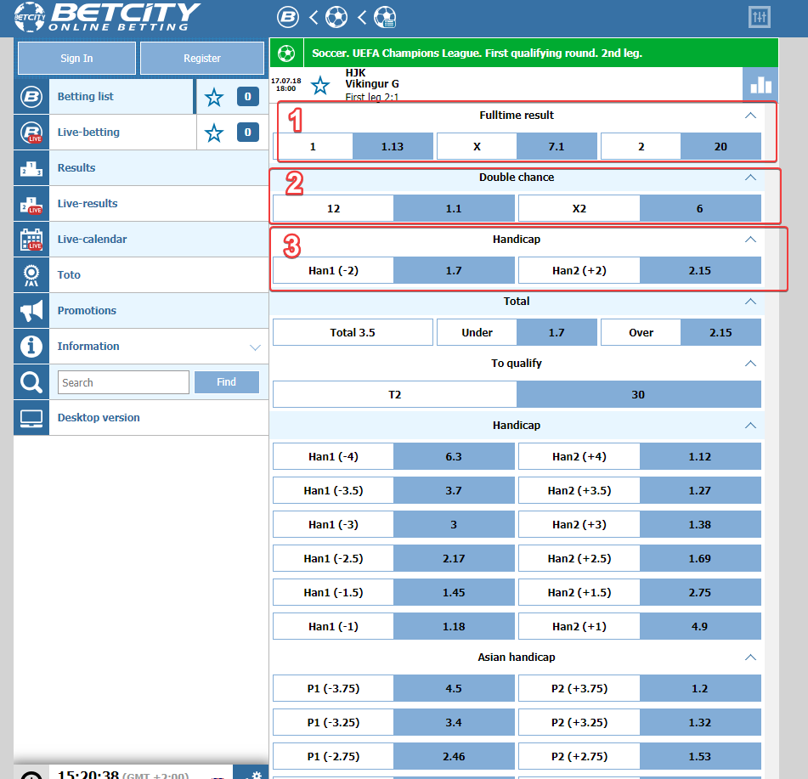
Task: Select draw odds 7.1
Action: 557,146
